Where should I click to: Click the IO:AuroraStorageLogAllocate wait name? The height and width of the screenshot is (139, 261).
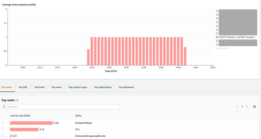point(90,136)
